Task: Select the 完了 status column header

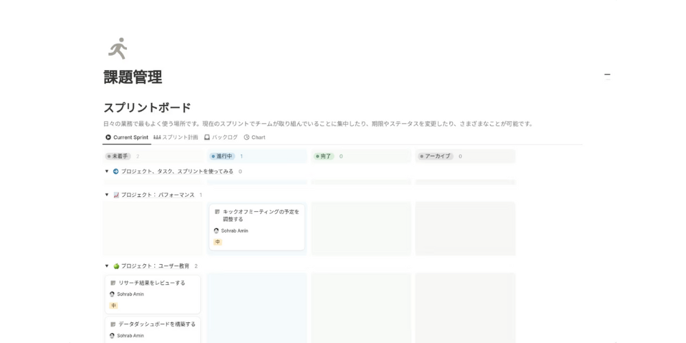Action: [x=324, y=156]
